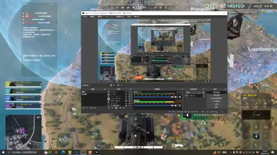The image size is (277, 155).
Task: Toggle lock on 显示器采集 2 source
Action: point(129,105)
